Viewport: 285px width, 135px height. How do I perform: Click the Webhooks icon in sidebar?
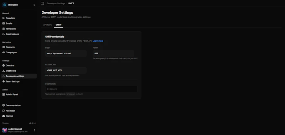4,71
